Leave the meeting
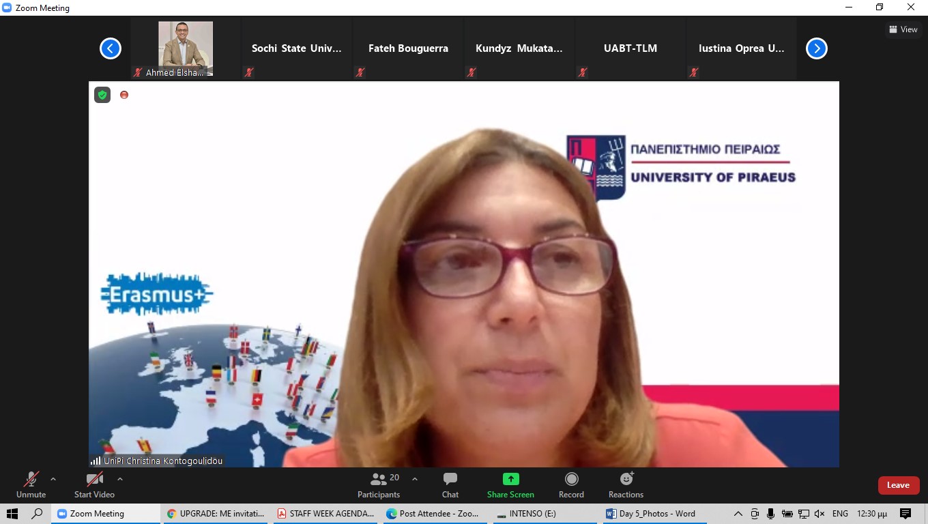This screenshot has width=928, height=524. point(898,485)
